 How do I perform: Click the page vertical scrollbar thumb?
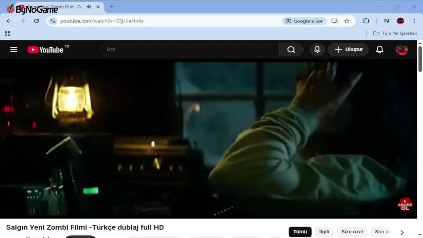420,59
